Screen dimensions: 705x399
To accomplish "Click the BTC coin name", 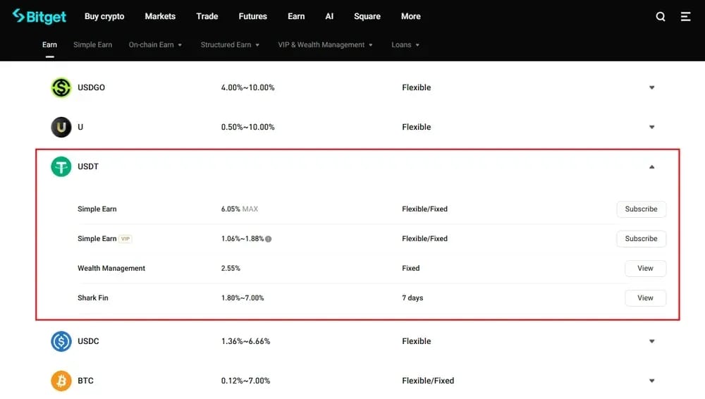I will point(85,381).
